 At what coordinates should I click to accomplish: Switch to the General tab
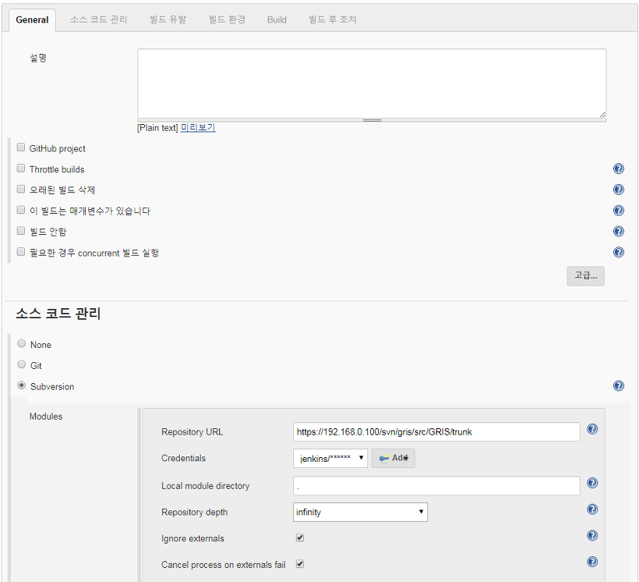coord(32,20)
